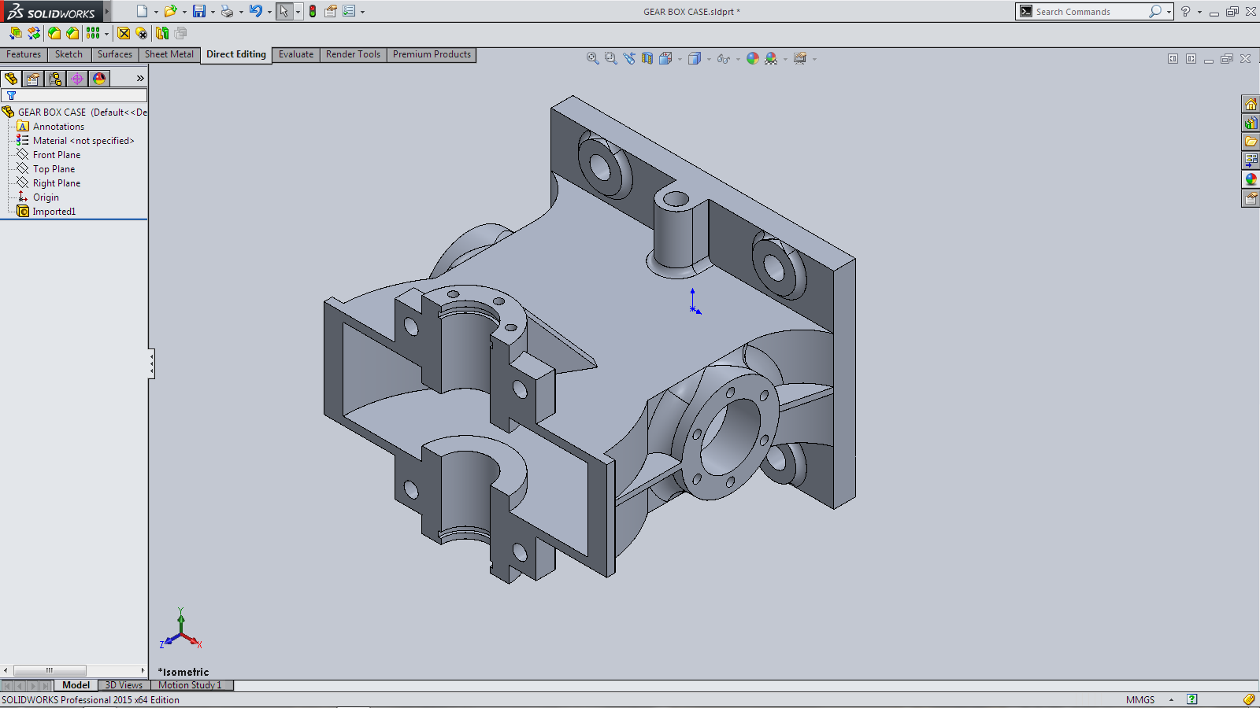Click the Save icon in the top toolbar
The image size is (1260, 708).
click(x=199, y=11)
